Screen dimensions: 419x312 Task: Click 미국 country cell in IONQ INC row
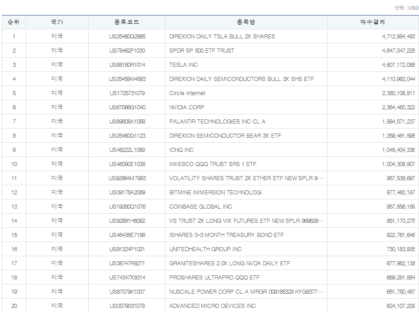point(57,150)
